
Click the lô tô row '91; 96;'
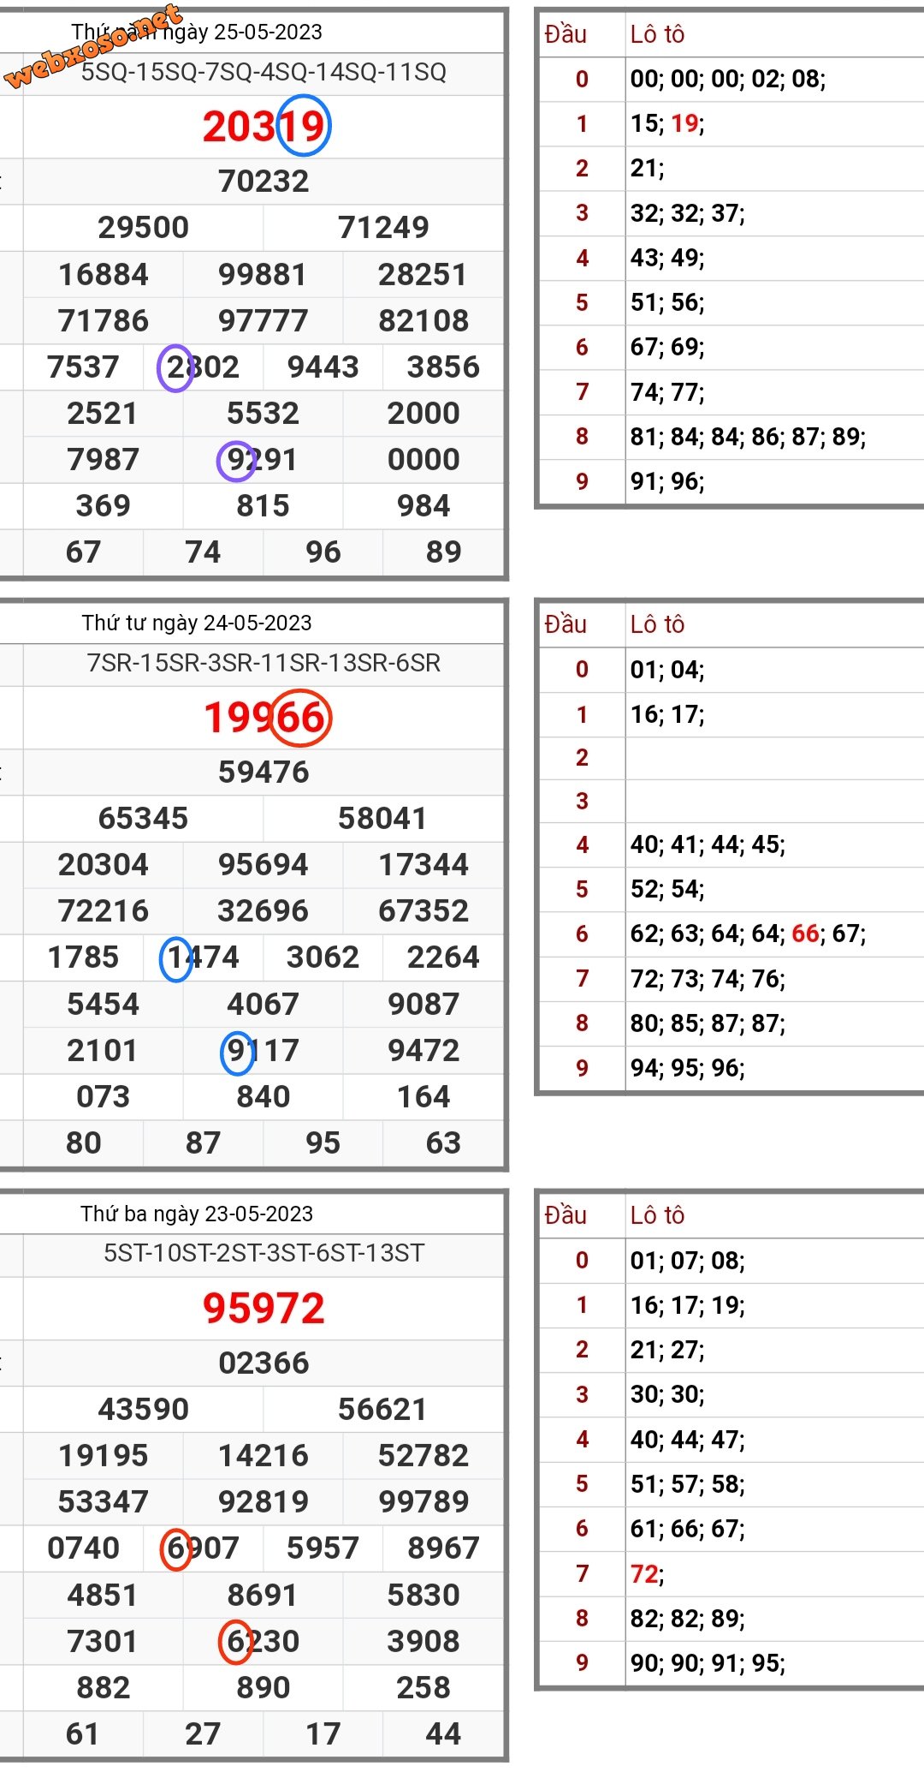tap(667, 481)
